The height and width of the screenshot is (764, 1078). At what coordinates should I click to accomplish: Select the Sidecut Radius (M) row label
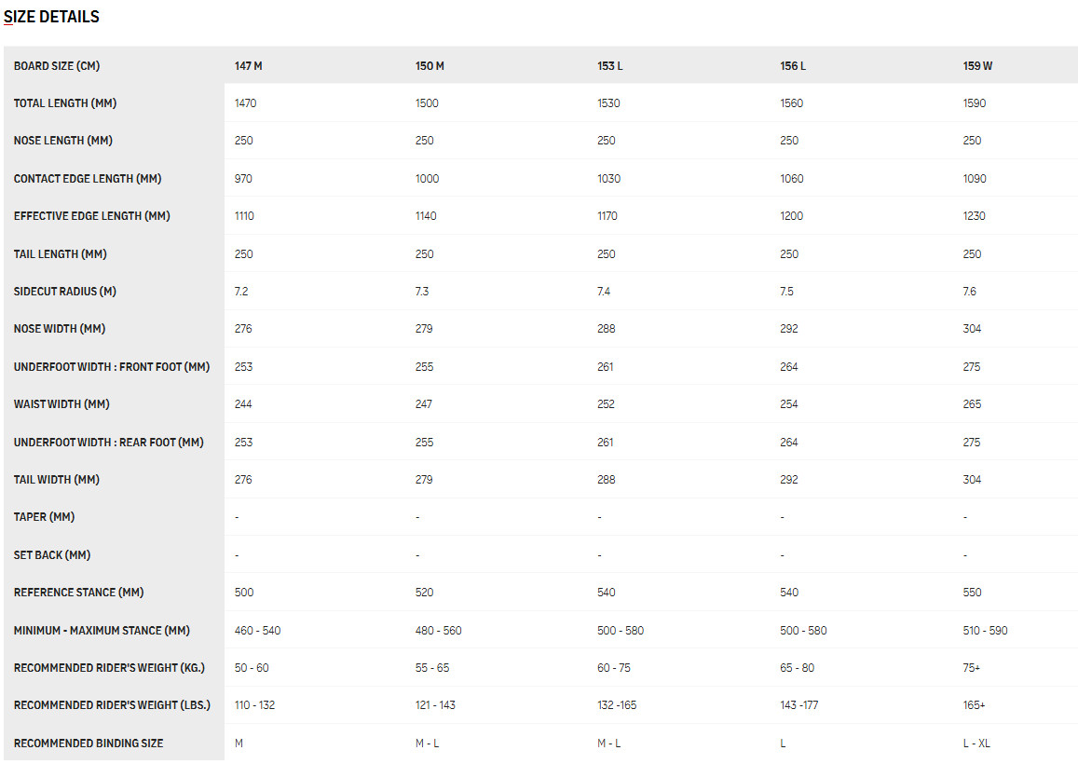click(x=65, y=292)
